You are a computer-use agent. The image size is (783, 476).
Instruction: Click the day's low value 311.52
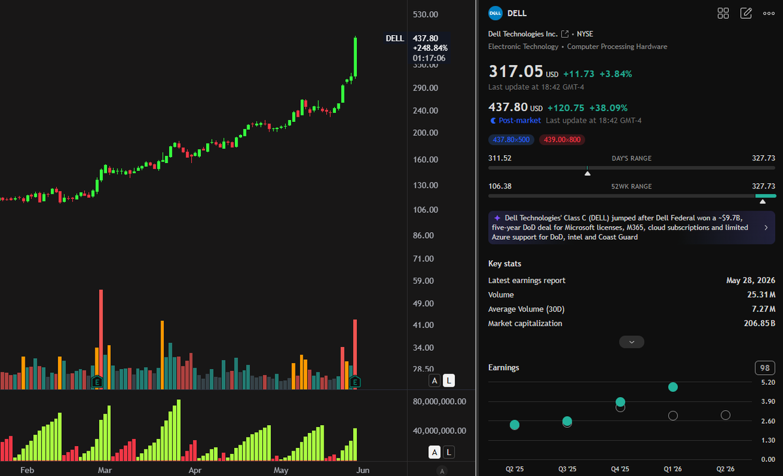pyautogui.click(x=500, y=158)
